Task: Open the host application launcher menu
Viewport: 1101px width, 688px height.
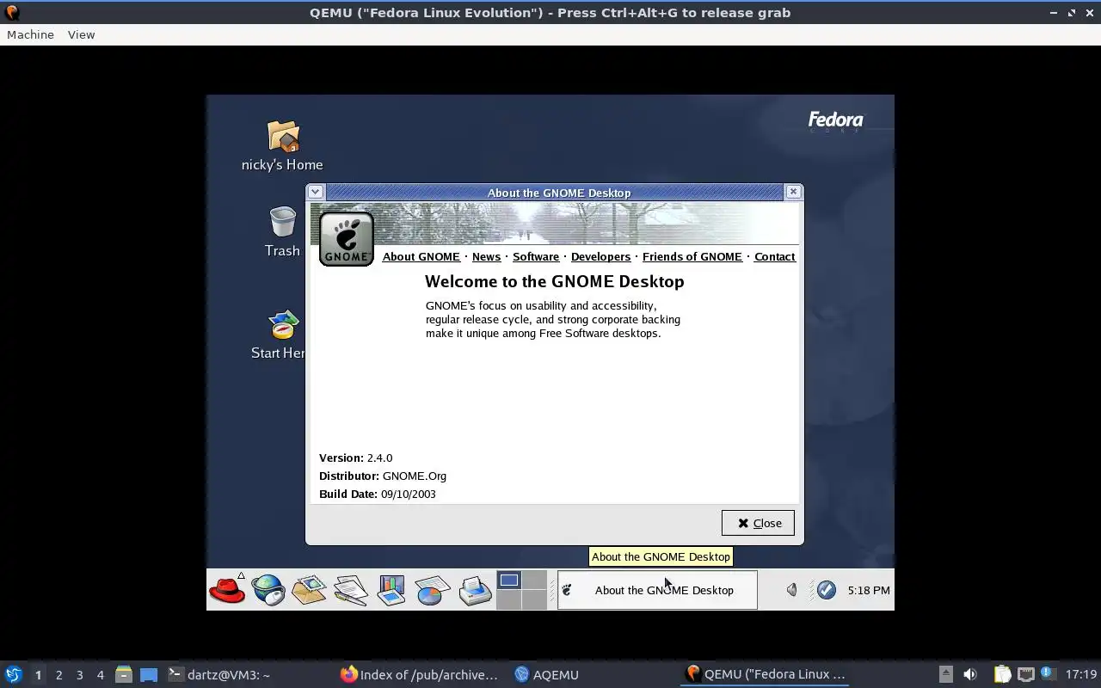Action: (x=14, y=674)
